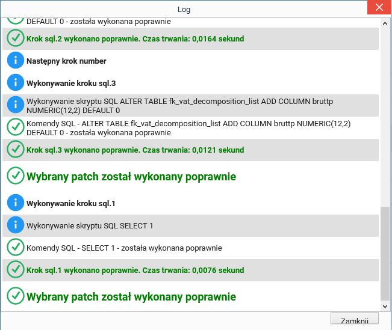
Task: Click info icon next to 'Wykonywanie kroku sql.3'
Action: (x=16, y=82)
